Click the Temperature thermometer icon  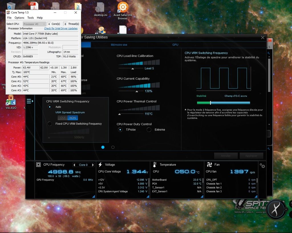coord(155,165)
